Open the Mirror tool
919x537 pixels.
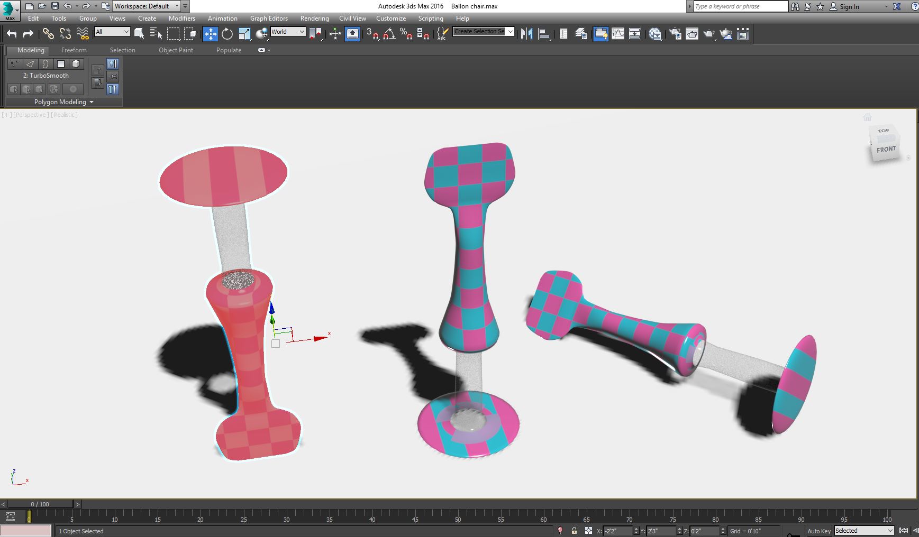[x=526, y=34]
